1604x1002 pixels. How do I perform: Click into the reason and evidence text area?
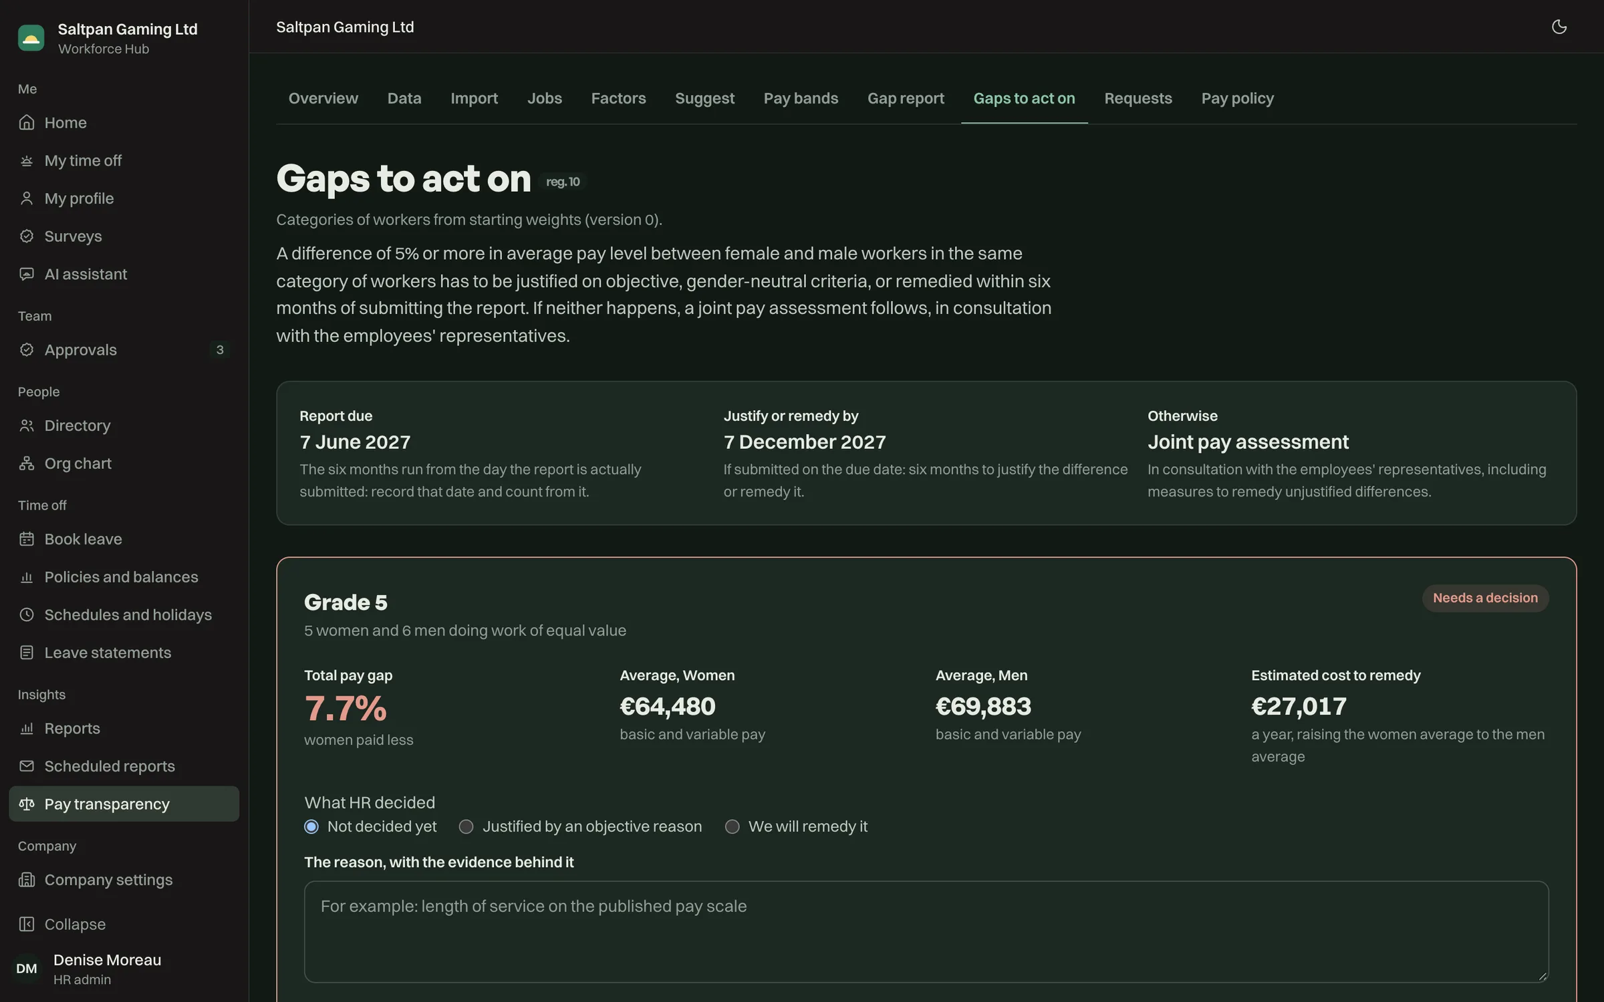pyautogui.click(x=926, y=932)
